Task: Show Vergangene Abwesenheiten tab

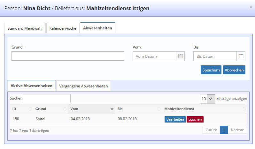Action: click(x=83, y=86)
